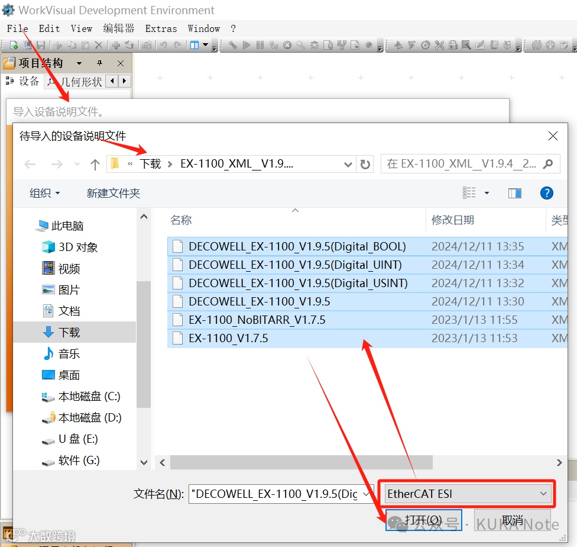
Task: Click the Add plus toolbar icon
Action: click(x=116, y=46)
